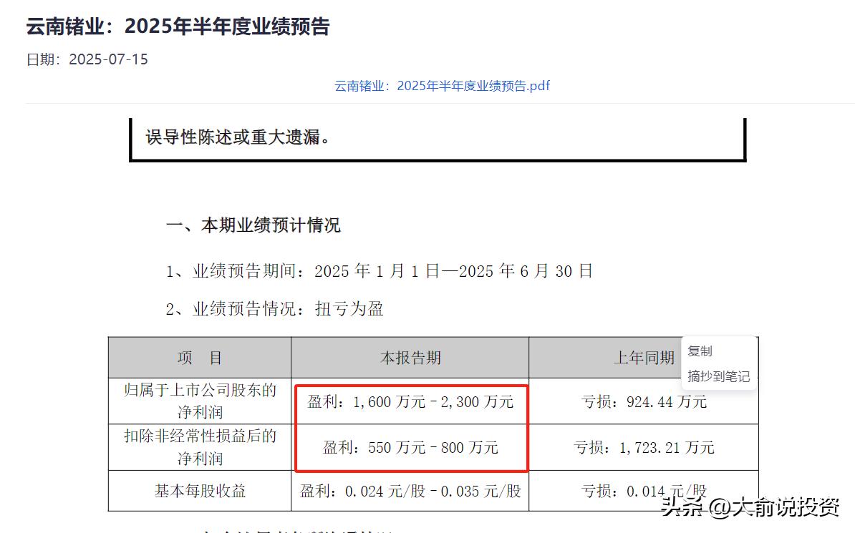Viewport: 855px width, 533px height.
Task: Open the 云南锗业 earnings forecast PDF link
Action: [x=440, y=85]
